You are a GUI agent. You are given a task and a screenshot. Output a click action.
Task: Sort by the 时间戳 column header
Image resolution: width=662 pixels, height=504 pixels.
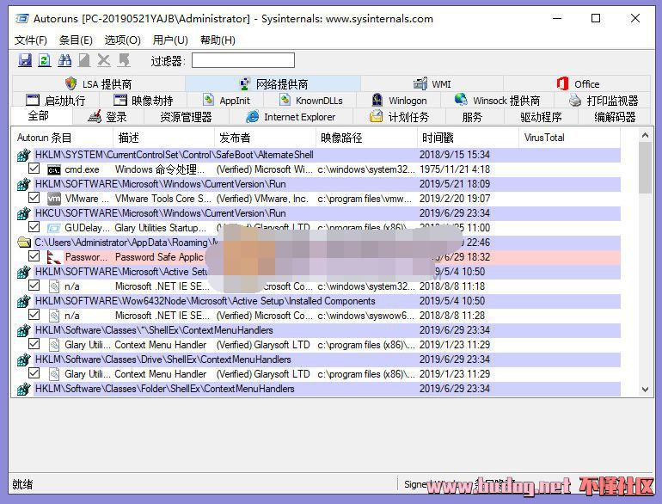click(x=468, y=138)
